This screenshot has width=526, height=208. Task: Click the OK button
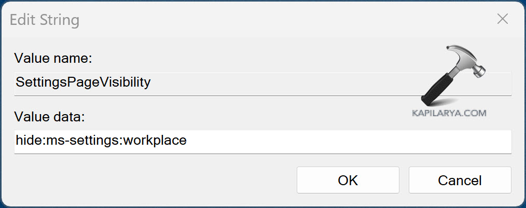click(x=348, y=180)
